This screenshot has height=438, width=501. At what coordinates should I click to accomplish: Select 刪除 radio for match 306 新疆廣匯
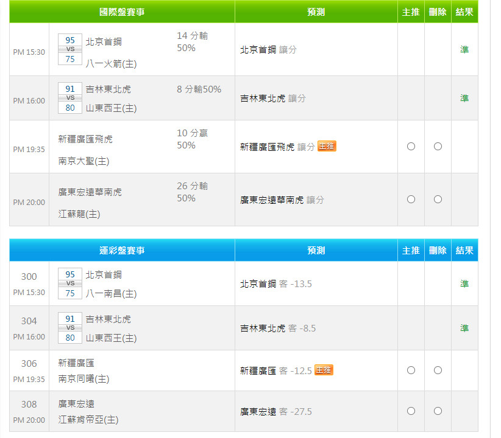(438, 370)
